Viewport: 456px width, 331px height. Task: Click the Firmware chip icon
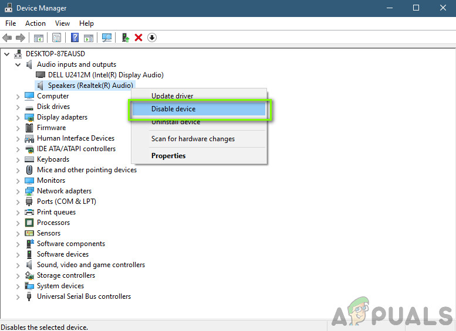29,128
